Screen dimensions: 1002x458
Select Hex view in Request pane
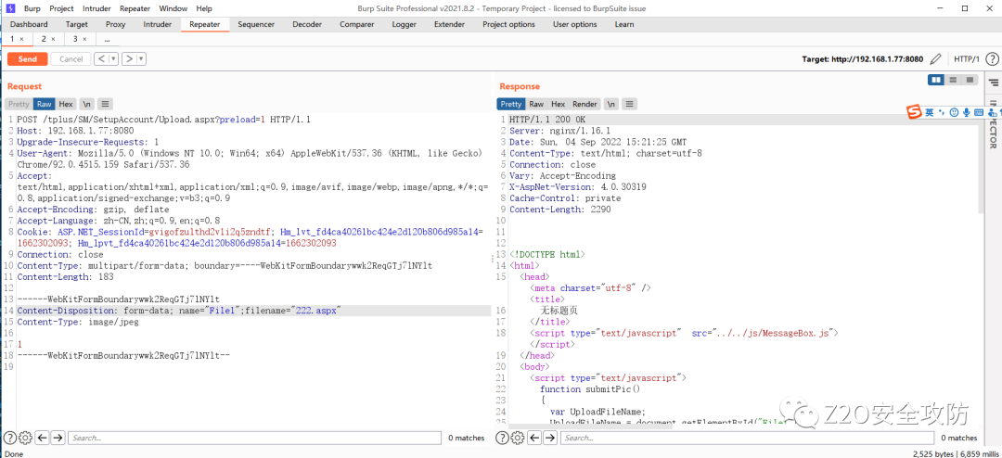[67, 104]
